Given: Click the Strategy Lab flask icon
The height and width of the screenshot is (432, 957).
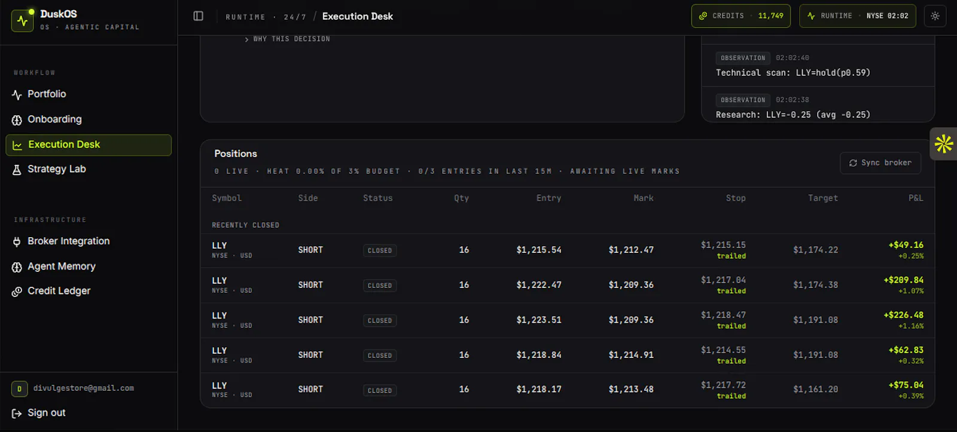Looking at the screenshot, I should 17,170.
